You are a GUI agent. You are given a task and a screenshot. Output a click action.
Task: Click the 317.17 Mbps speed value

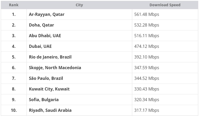pyautogui.click(x=147, y=110)
